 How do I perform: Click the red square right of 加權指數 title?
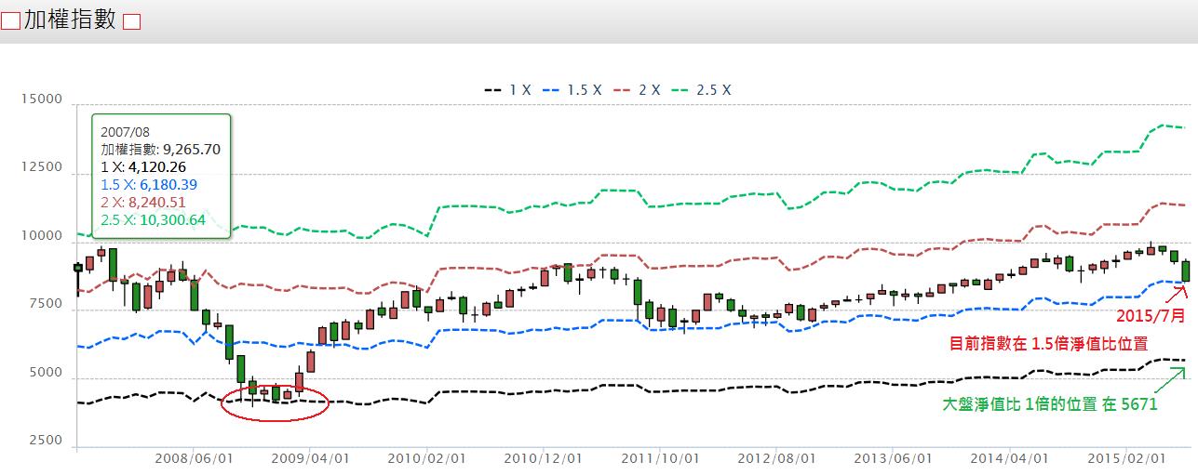131,22
